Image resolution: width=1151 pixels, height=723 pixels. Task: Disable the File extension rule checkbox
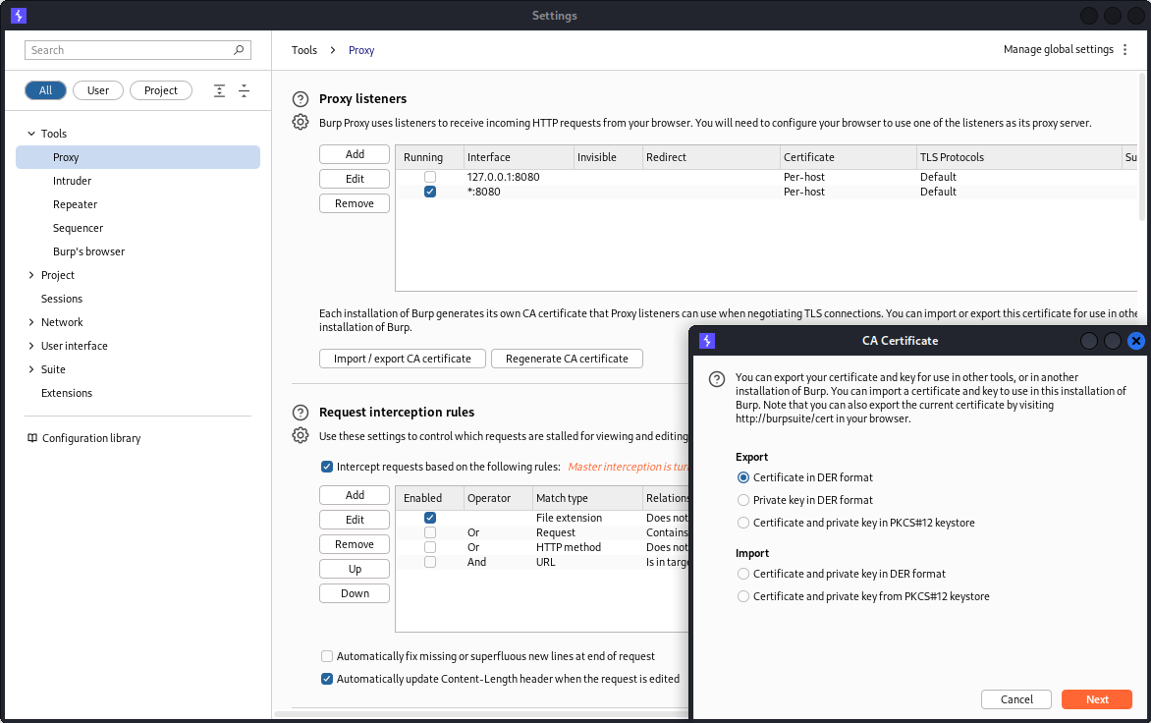tap(430, 519)
